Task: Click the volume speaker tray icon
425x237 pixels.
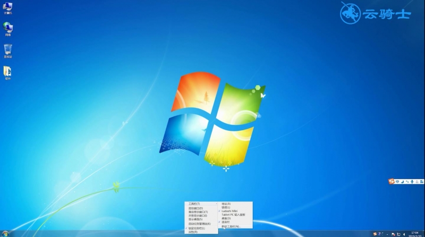Action: [x=404, y=234]
